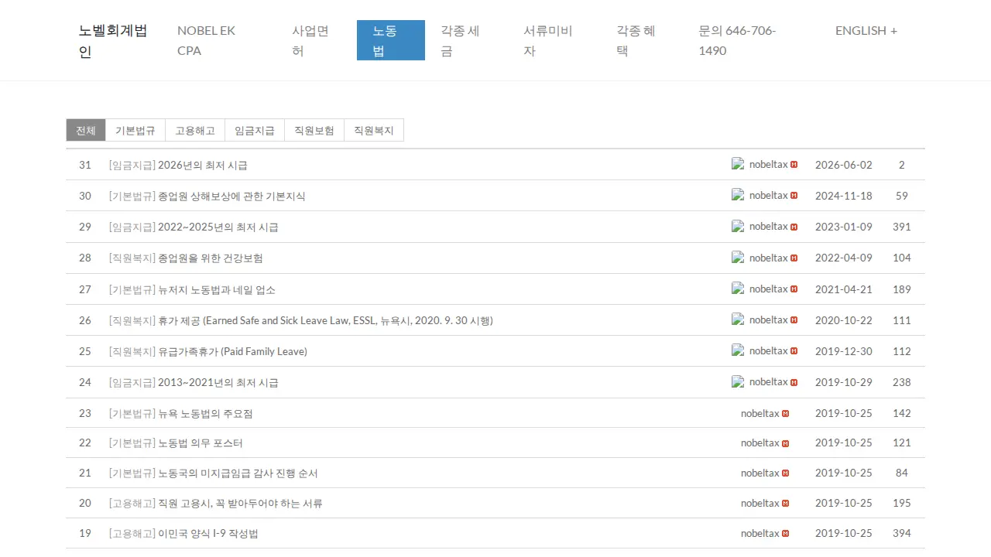991x557 pixels.
Task: Click red icon beside nobeltax in row 23
Action: click(x=786, y=413)
